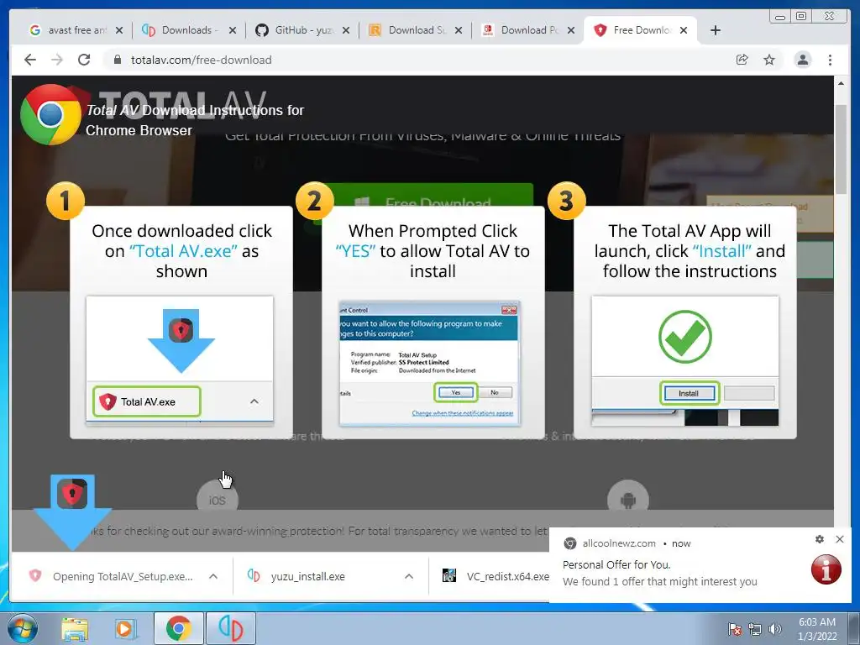This screenshot has width=860, height=645.
Task: Open the yuzu_install.exe download item
Action: coord(307,576)
